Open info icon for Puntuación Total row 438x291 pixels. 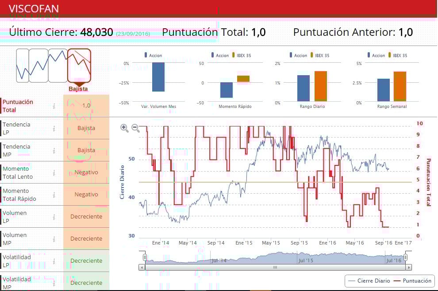pos(54,106)
